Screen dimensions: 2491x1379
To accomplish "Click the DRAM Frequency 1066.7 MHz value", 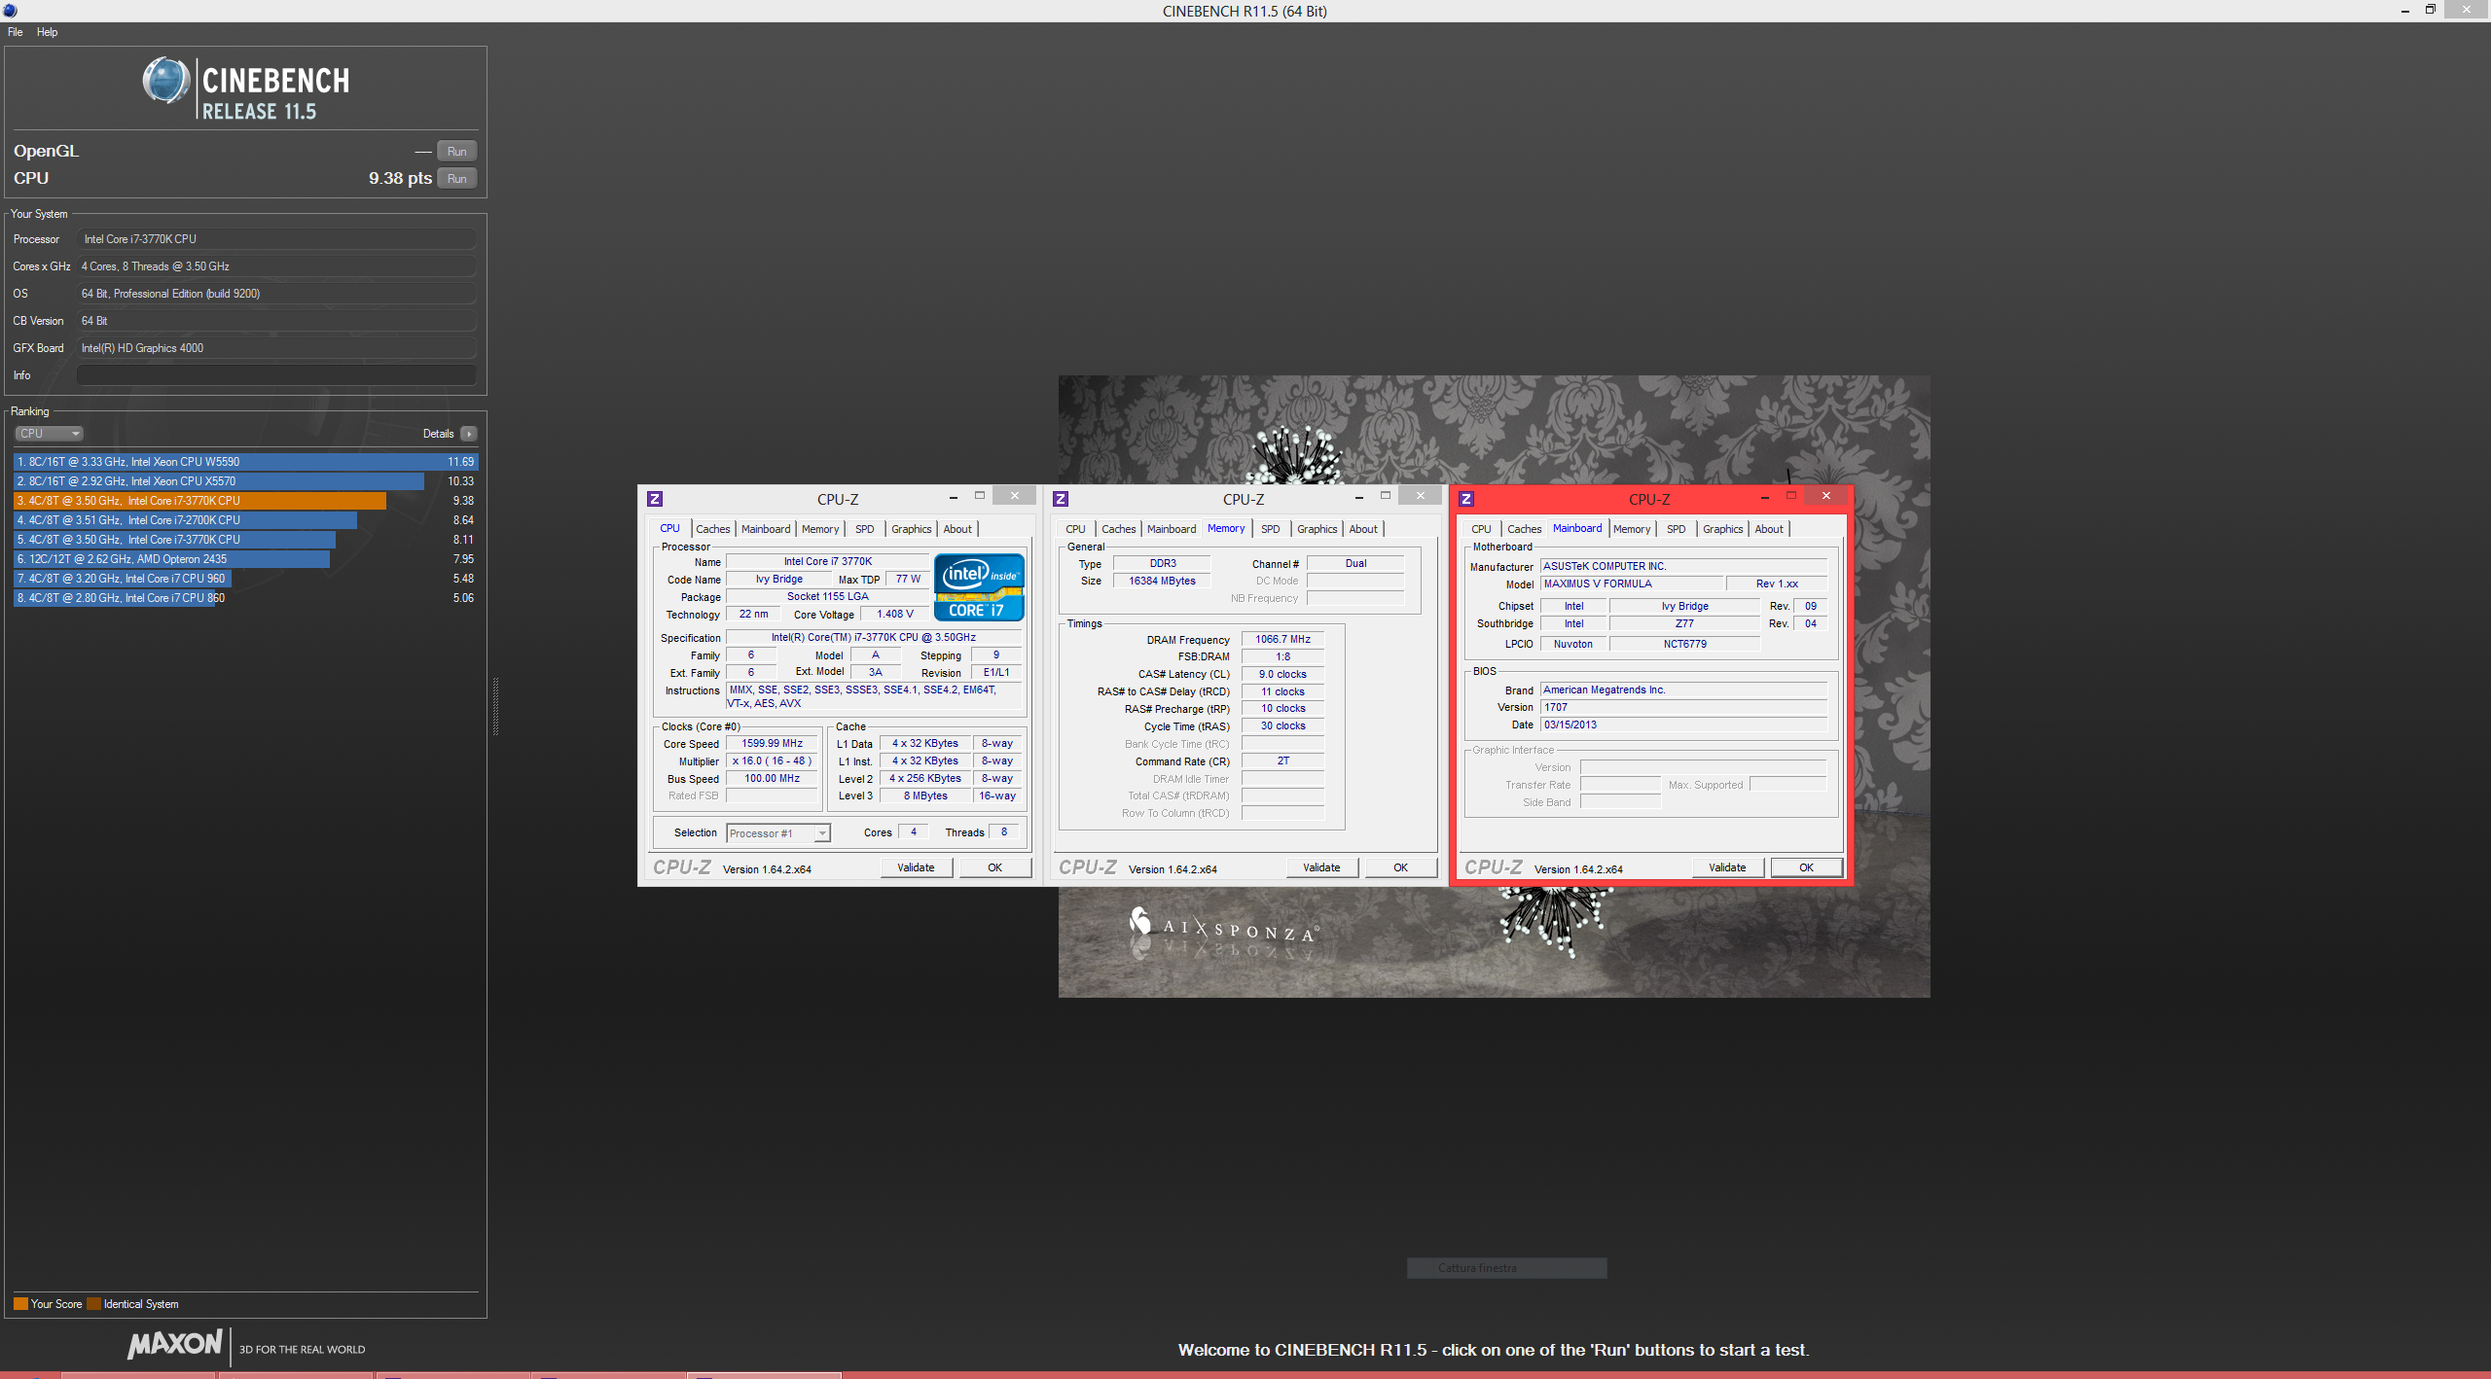I will 1282,640.
